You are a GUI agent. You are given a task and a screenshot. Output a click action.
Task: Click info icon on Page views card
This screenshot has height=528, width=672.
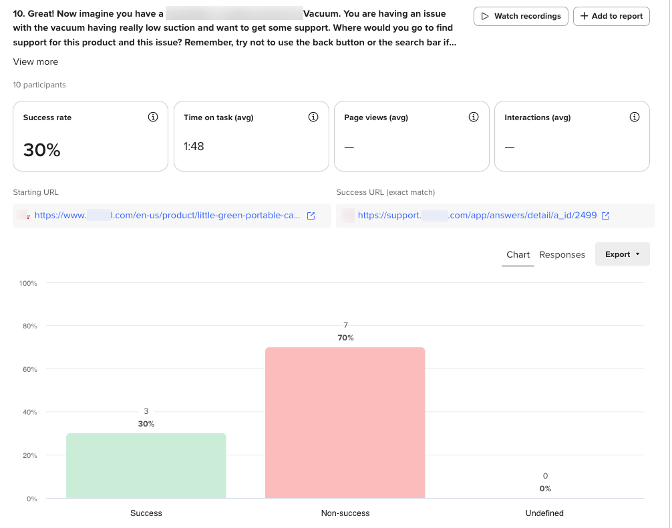(x=474, y=117)
